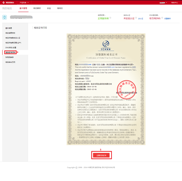
Task: Open 帮助中心 in the top bar
Action: pos(174,2)
